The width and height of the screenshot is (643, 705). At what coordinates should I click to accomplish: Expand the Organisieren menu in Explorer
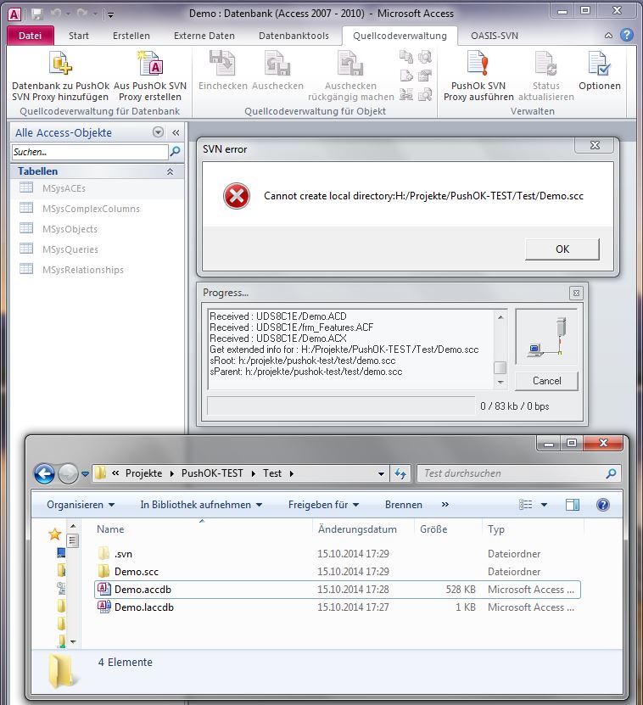tap(81, 504)
